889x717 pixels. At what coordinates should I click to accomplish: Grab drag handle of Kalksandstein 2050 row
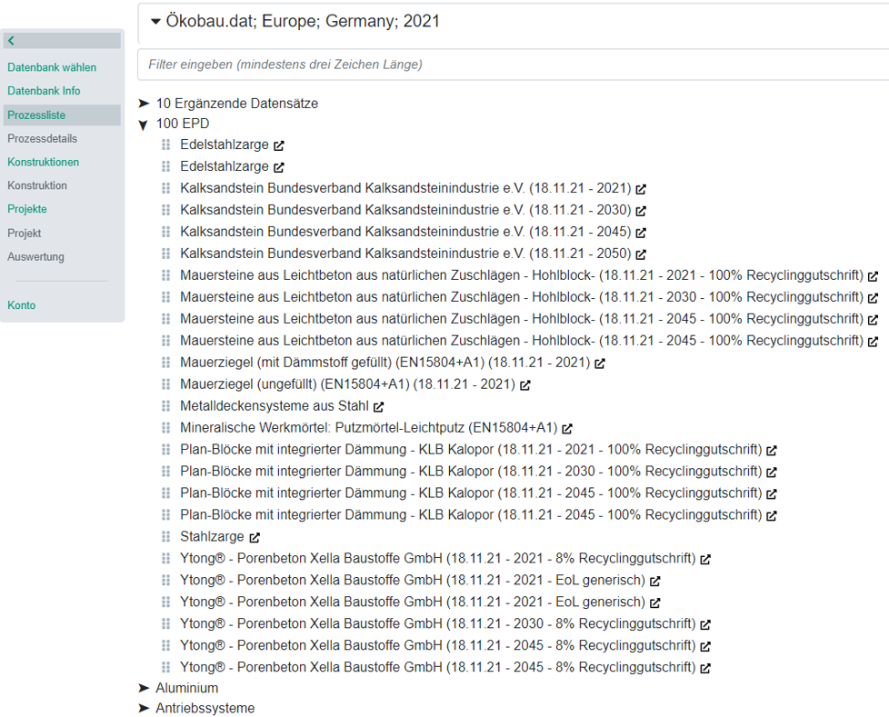click(165, 254)
